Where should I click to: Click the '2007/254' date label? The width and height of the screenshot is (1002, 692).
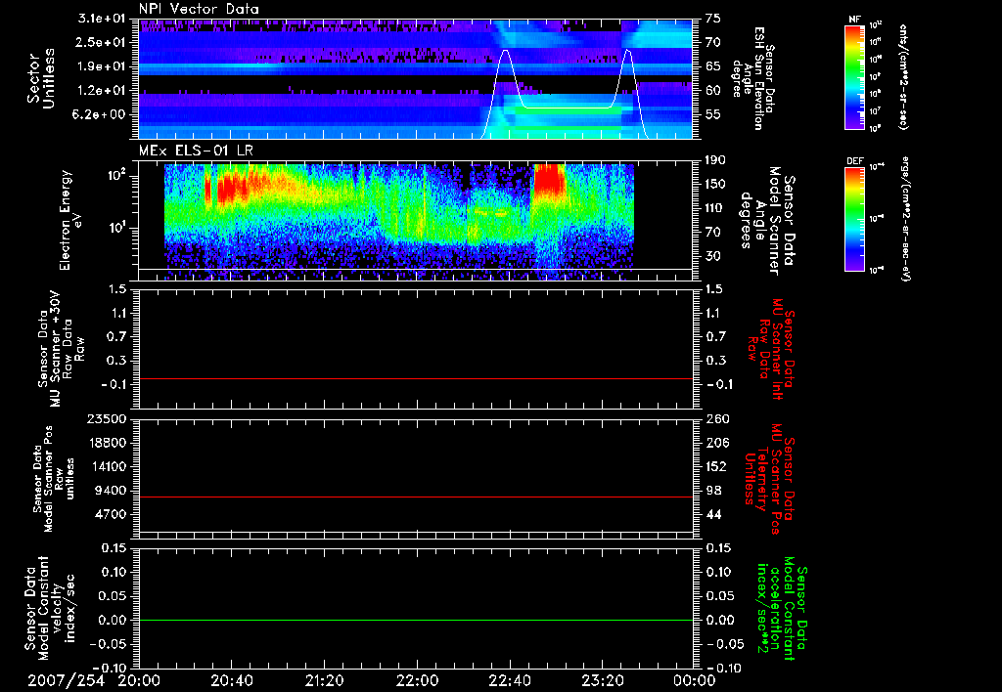click(x=66, y=680)
